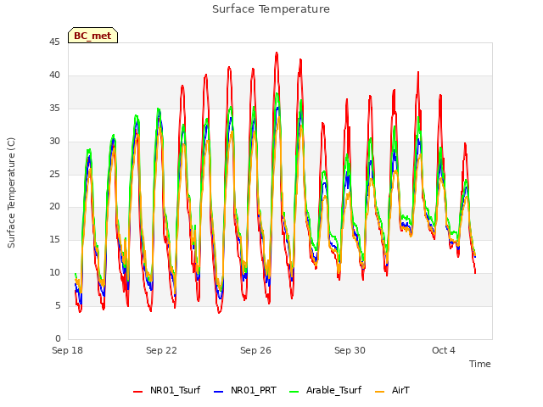
Task: Click the 0 y-axis tick label
Action: [x=58, y=338]
